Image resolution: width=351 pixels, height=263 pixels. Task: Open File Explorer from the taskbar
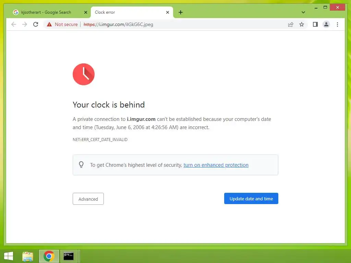point(28,256)
